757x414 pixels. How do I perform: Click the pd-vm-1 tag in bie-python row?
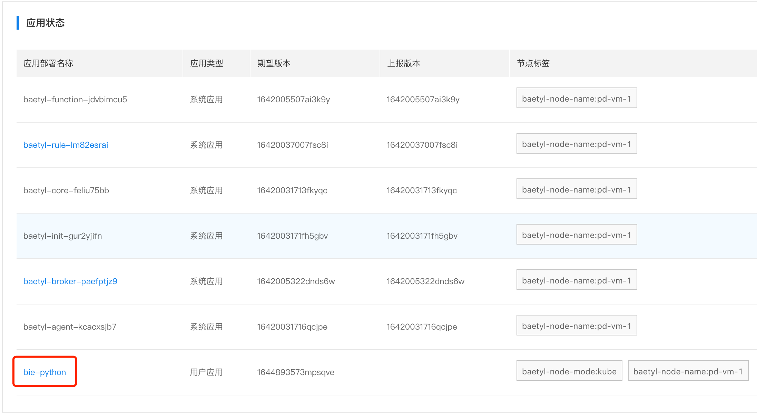point(688,371)
